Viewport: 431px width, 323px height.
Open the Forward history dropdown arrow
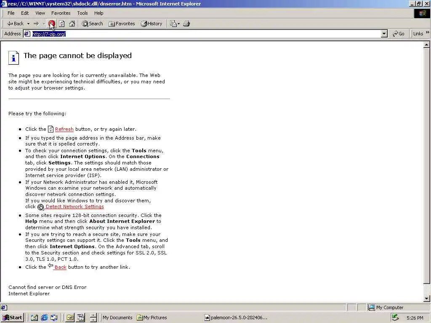click(44, 24)
